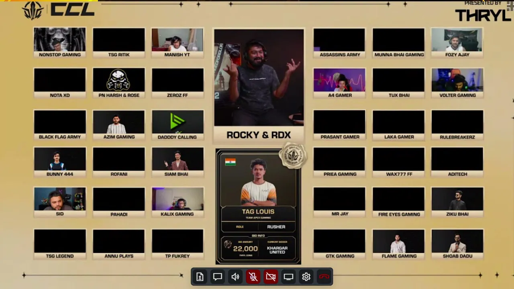This screenshot has width=514, height=289.
Task: Click the gold seal badge on card
Action: pos(293,156)
